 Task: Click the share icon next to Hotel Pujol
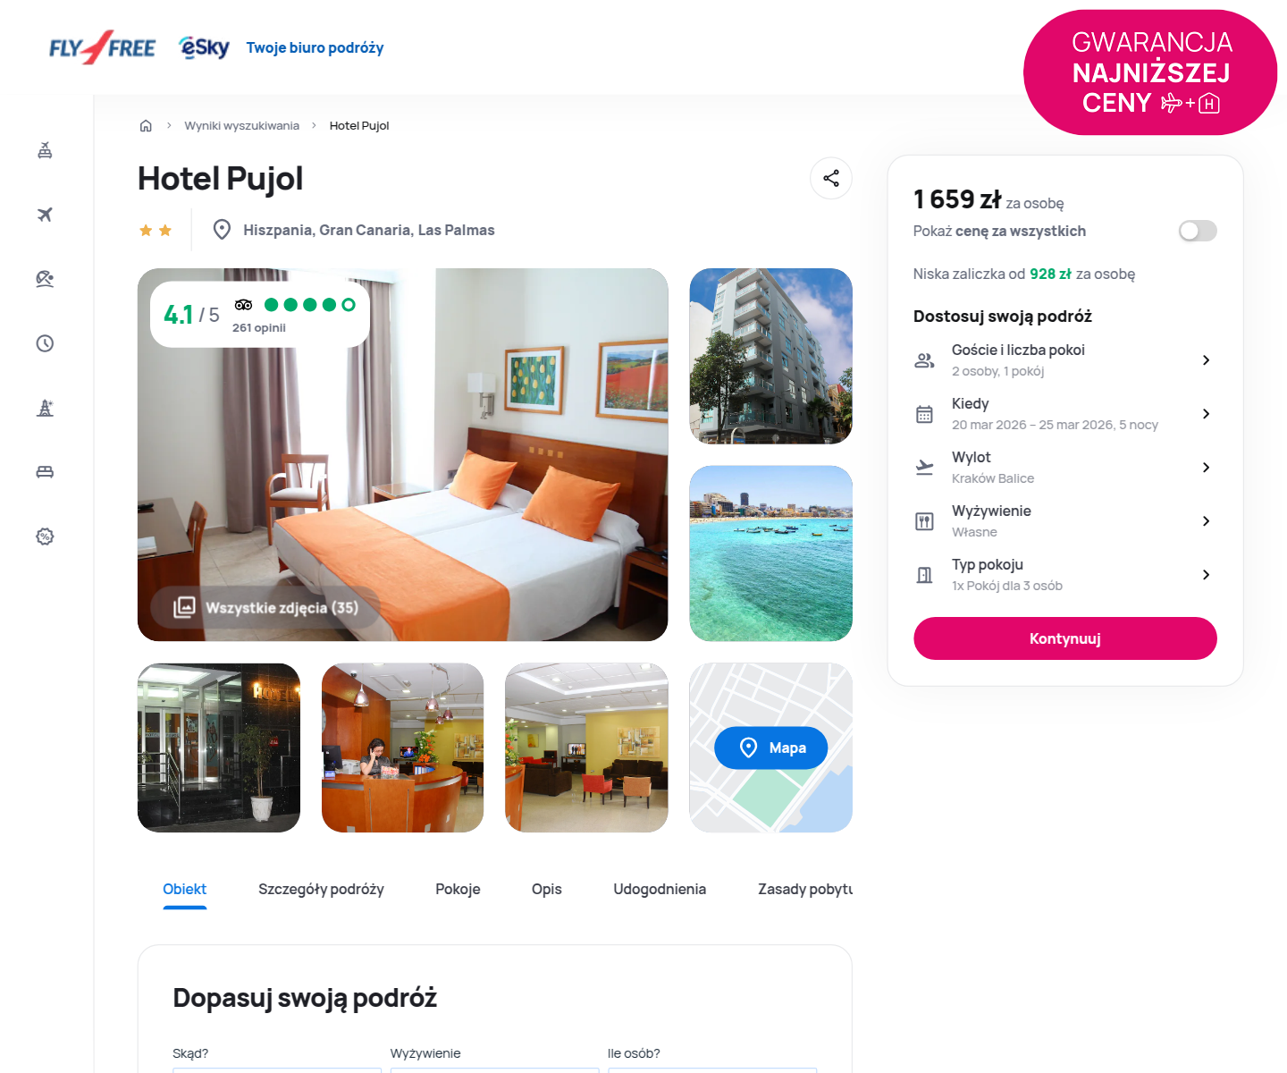pos(830,178)
